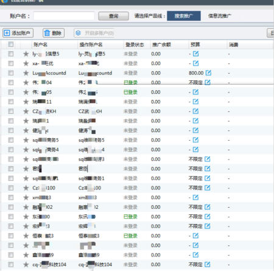The image size is (274, 271).
Task: Sort by the 推广余额 column header
Action: pyautogui.click(x=161, y=44)
